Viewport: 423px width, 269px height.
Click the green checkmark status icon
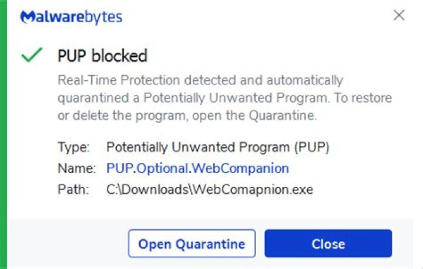pyautogui.click(x=31, y=56)
